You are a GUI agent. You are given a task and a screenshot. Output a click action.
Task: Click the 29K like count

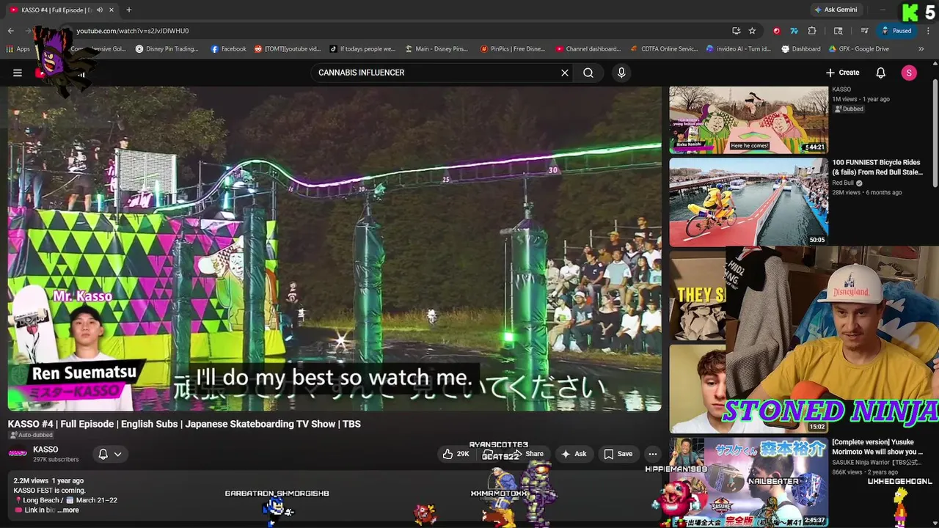pyautogui.click(x=463, y=454)
